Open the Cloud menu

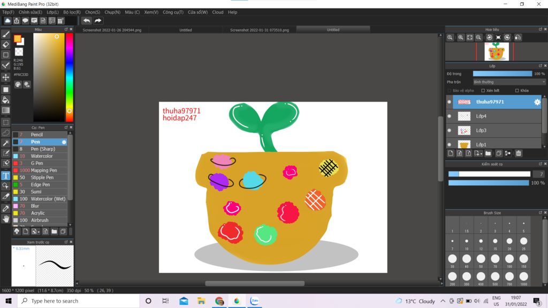(x=217, y=12)
